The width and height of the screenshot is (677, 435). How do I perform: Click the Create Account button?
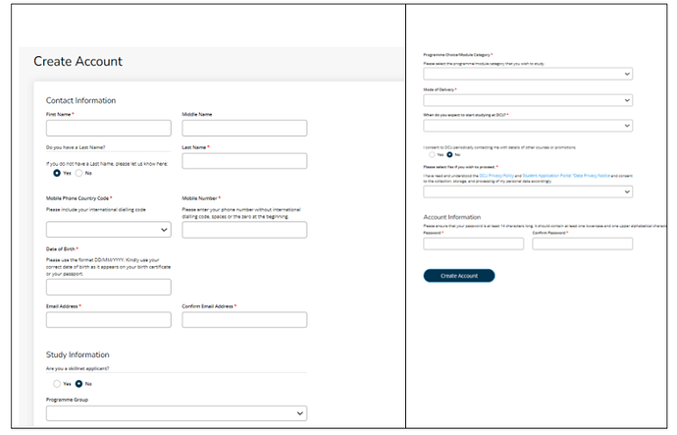(x=459, y=276)
